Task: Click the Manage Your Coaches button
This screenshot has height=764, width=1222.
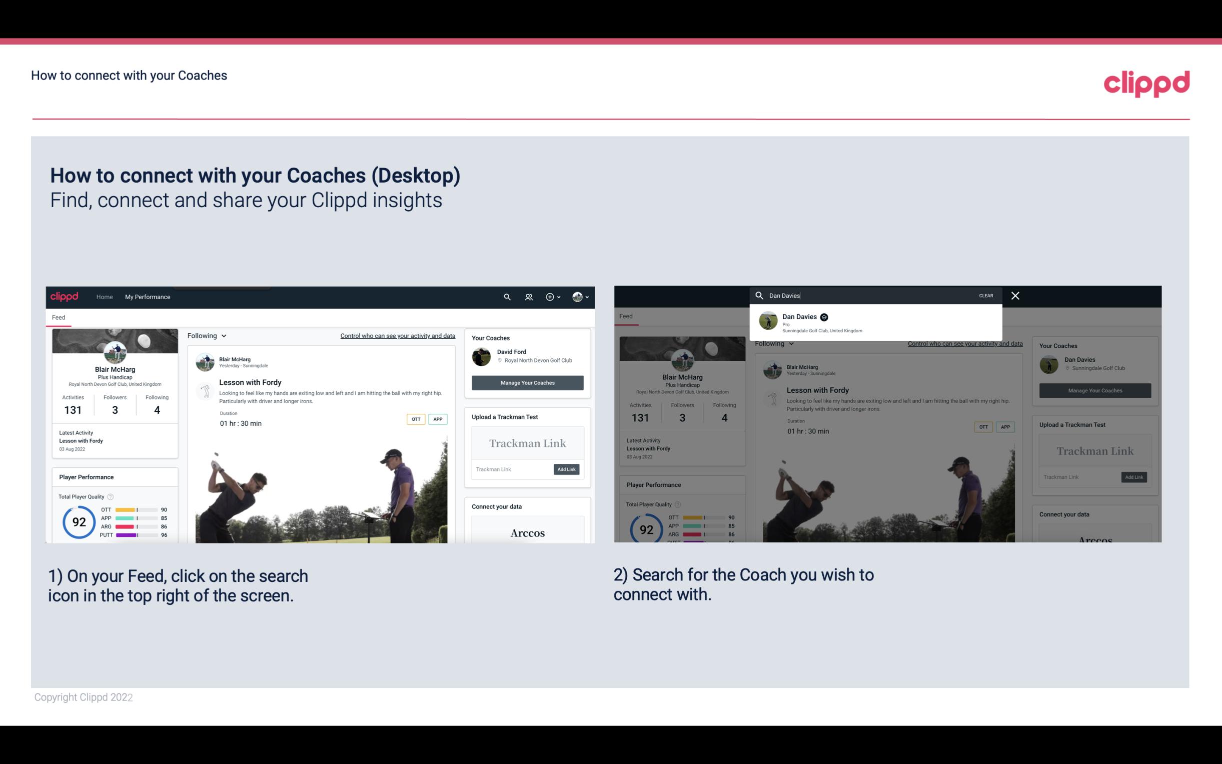Action: [x=526, y=382]
